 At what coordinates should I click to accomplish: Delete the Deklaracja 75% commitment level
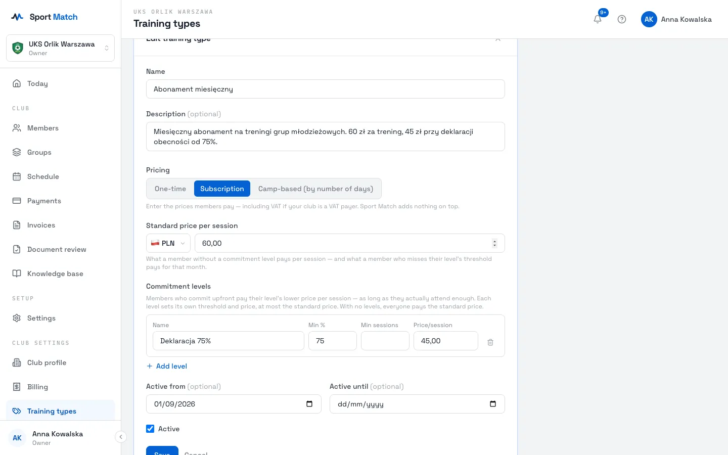coord(490,342)
